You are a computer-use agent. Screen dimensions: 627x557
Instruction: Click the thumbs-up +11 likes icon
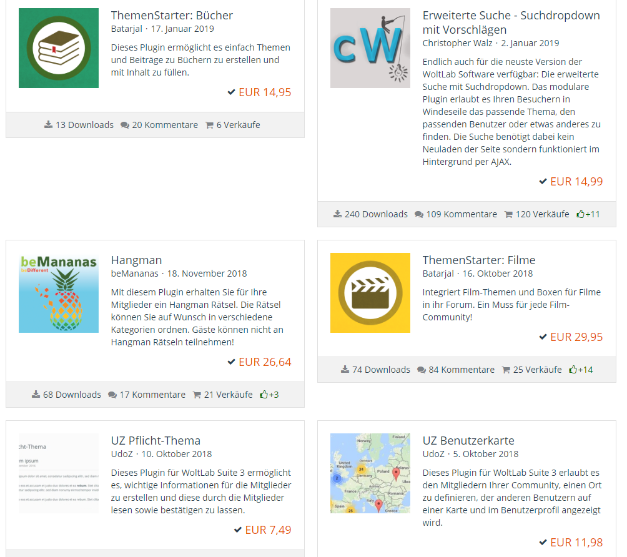coord(581,214)
